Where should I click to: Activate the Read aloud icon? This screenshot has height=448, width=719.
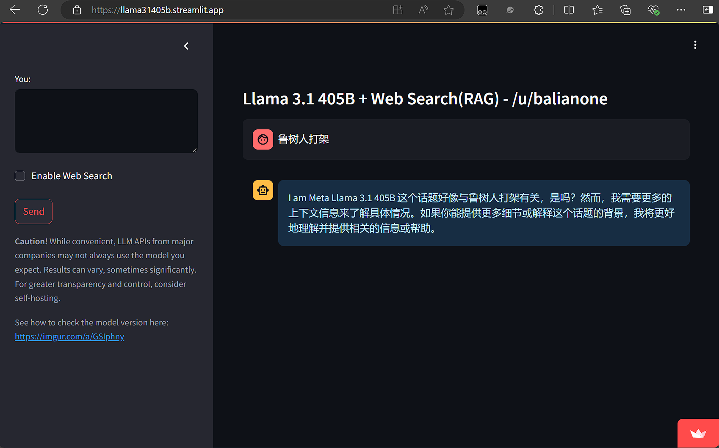point(423,10)
